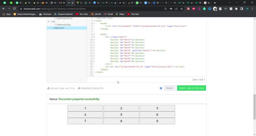Fold code at line 14 btn5 button

(94, 51)
